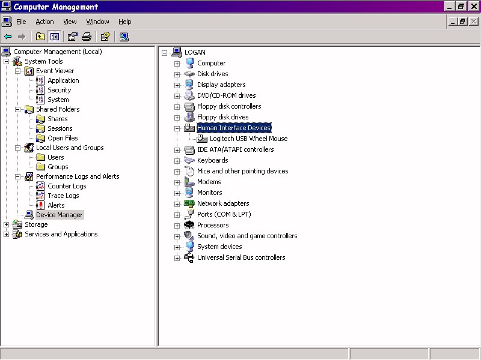Click the Floppy disk controllers icon
The height and width of the screenshot is (360, 481).
click(x=189, y=106)
